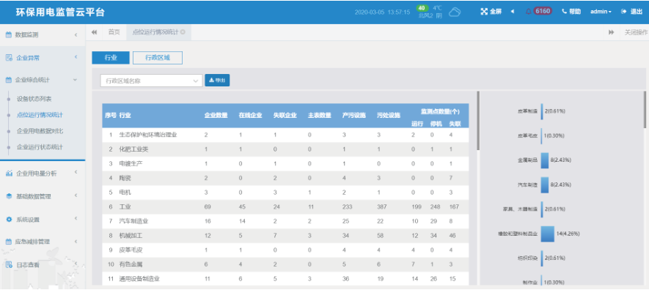
Task: Click the cloud weather icon
Action: pos(455,12)
